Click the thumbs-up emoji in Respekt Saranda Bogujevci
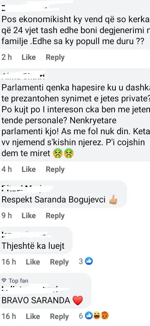Screen dimensions: 150x326 113,200
